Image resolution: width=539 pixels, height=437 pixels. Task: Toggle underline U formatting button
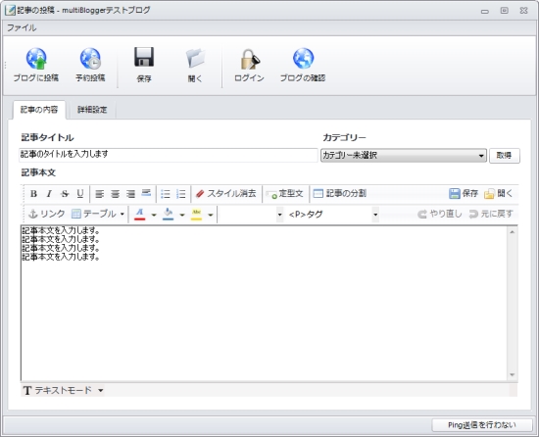(x=80, y=193)
